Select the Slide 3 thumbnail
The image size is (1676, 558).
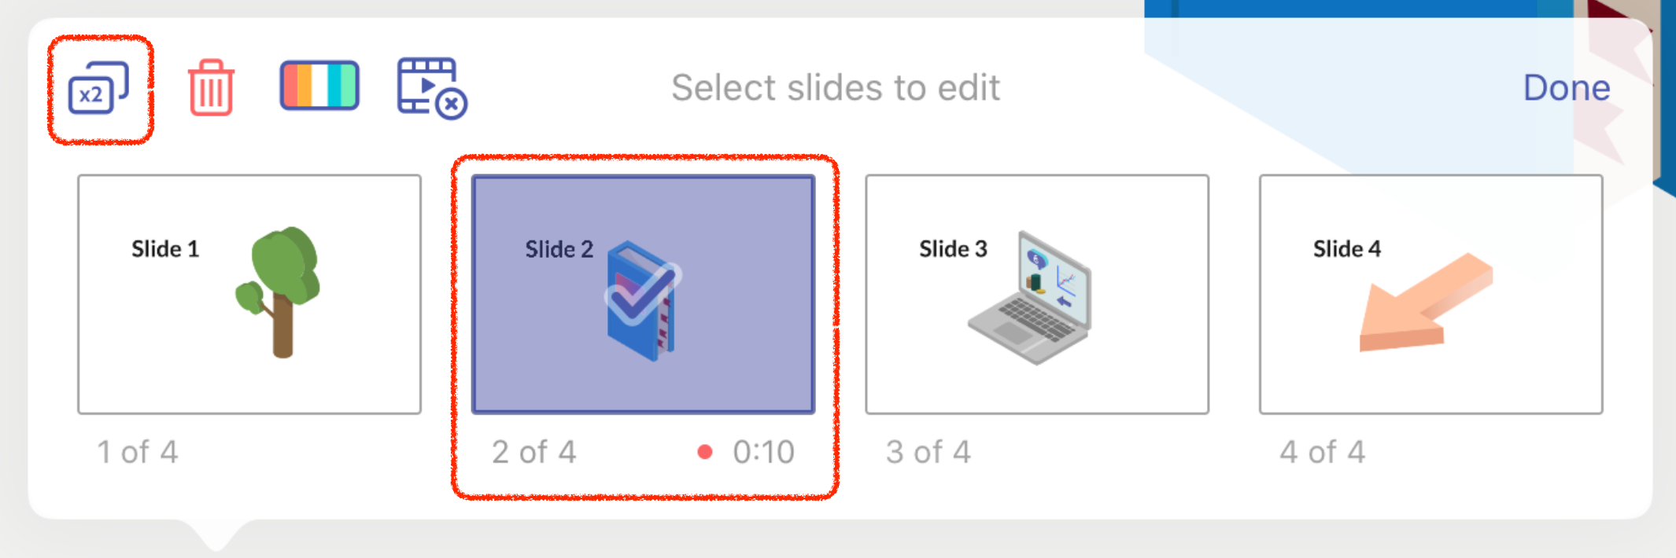coord(1037,294)
